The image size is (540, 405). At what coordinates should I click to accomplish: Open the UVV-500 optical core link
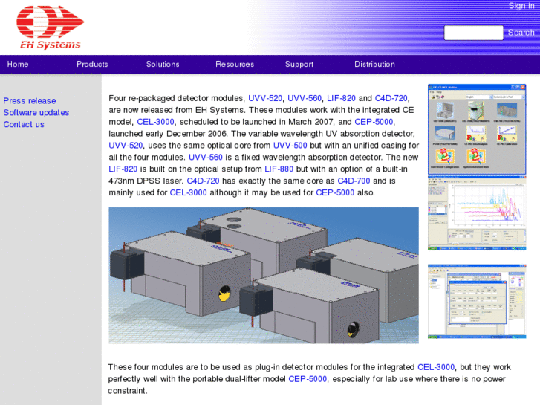pos(290,145)
